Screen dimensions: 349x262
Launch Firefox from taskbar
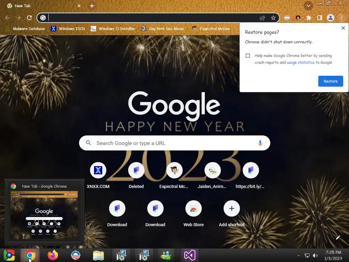(x=53, y=255)
